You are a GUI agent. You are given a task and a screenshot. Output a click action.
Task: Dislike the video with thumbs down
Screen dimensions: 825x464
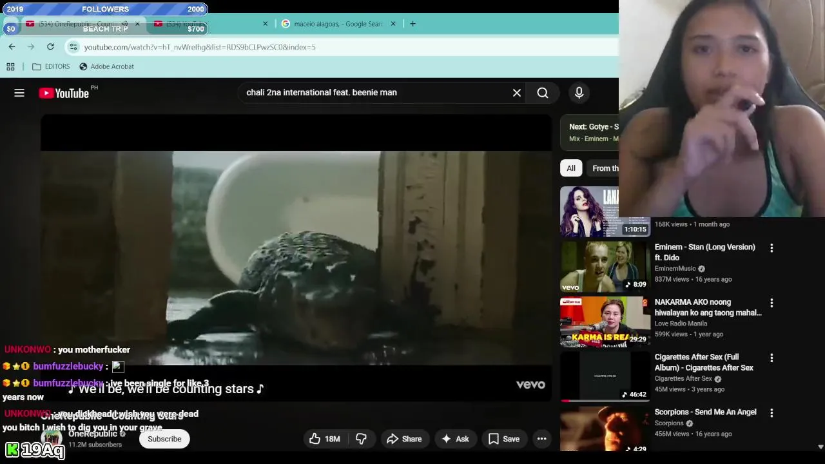(x=361, y=439)
